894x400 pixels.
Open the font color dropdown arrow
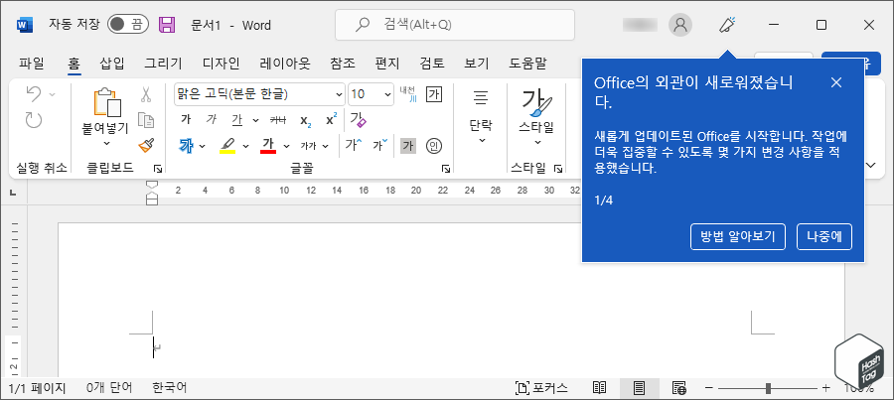tap(286, 147)
